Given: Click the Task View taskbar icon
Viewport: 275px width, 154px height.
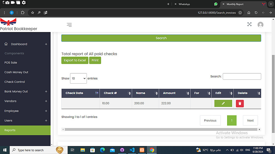Looking at the screenshot, I should pyautogui.click(x=72, y=150).
